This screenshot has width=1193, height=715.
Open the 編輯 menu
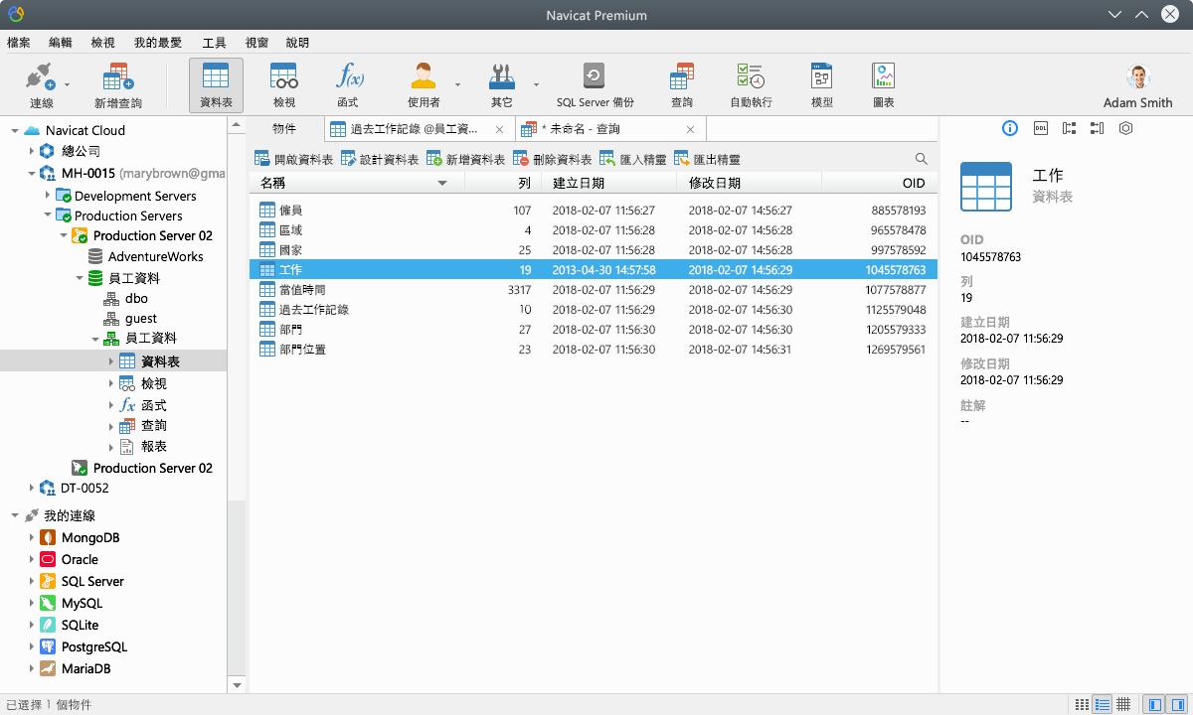pos(60,43)
